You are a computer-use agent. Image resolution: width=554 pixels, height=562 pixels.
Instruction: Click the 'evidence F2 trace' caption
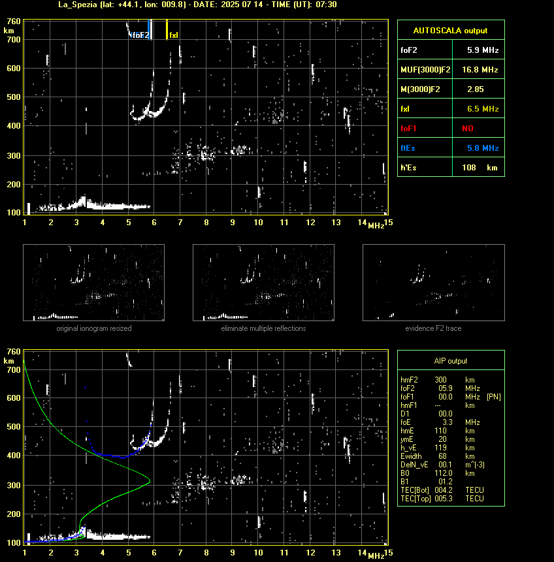pos(433,328)
